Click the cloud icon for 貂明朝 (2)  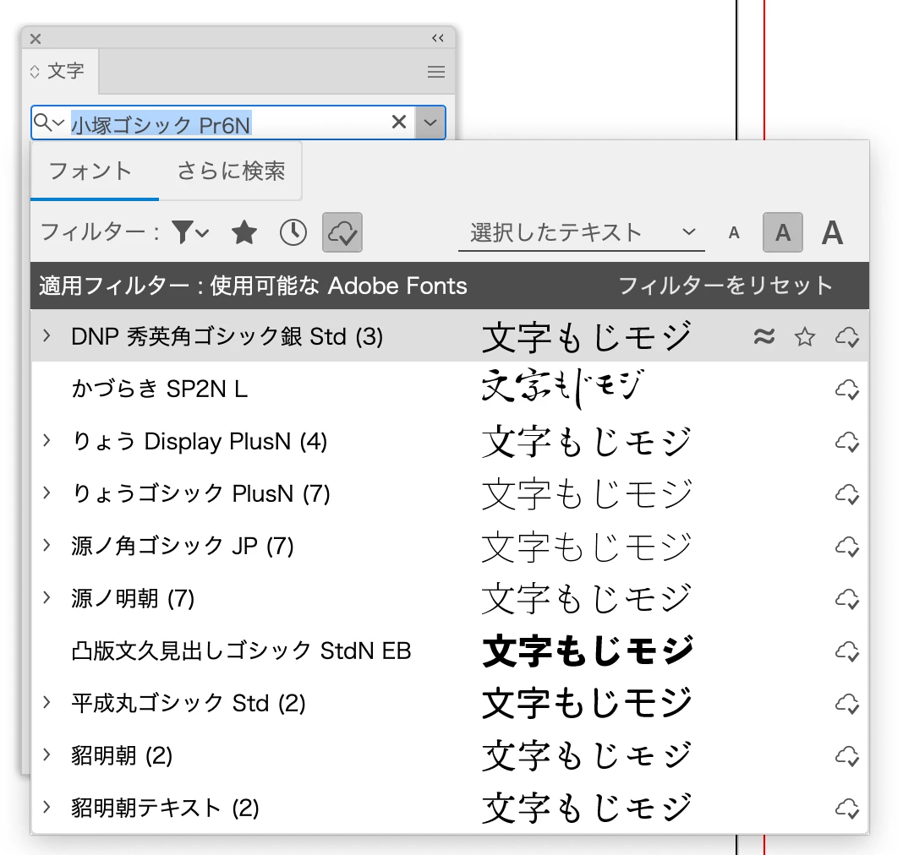pos(847,756)
